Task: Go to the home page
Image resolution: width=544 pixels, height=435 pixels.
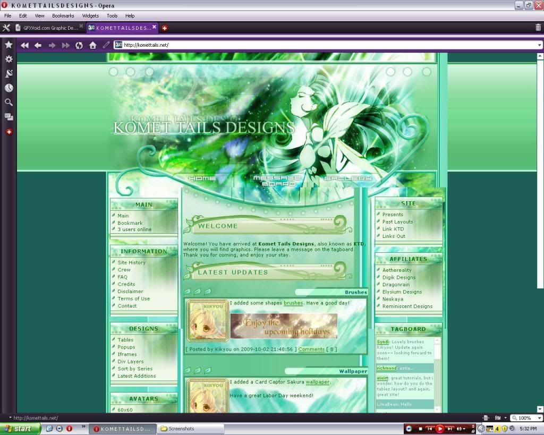Action: point(92,46)
